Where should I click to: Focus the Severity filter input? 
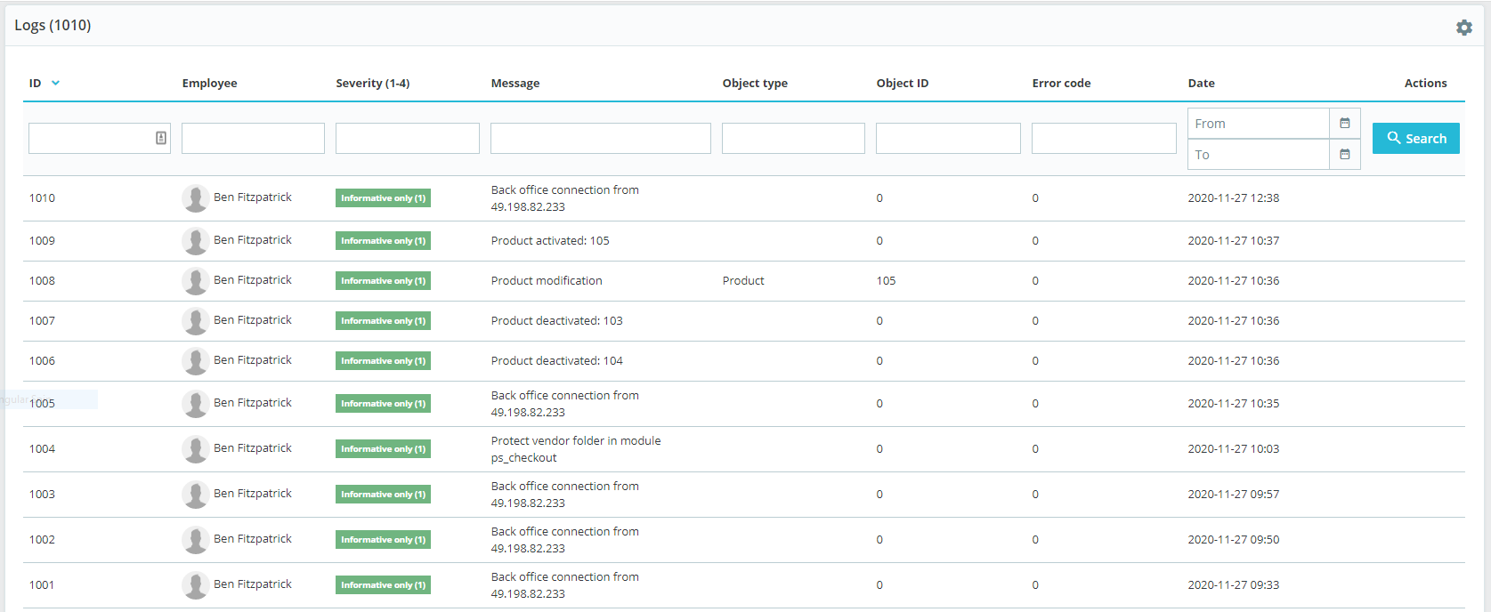pyautogui.click(x=408, y=138)
